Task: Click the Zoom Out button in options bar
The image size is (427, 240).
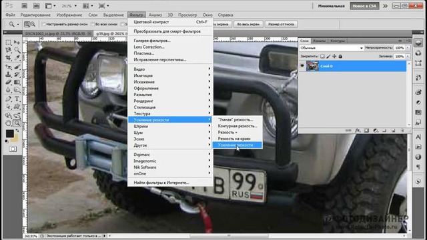Action: pos(33,24)
